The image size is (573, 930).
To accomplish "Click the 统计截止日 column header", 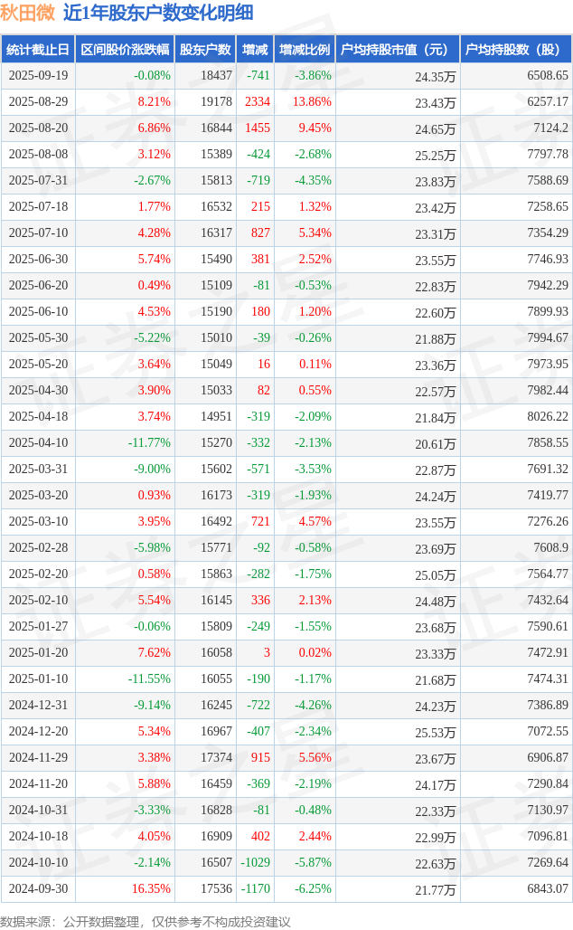I will pos(37,50).
